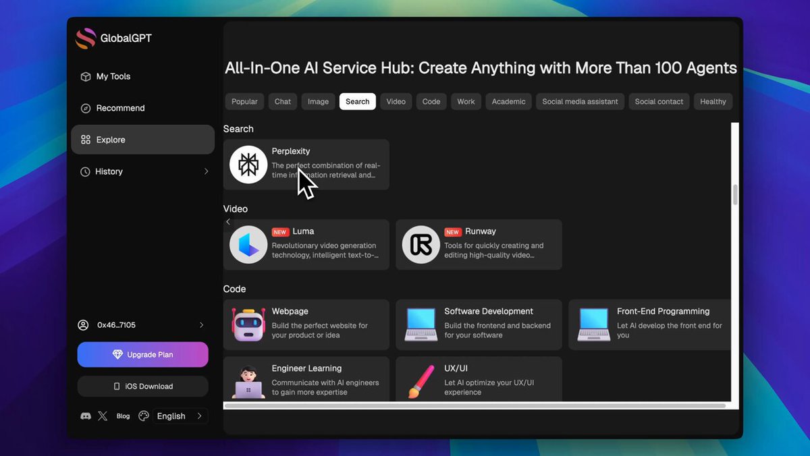This screenshot has width=810, height=456.
Task: Click the Explore grid icon
Action: point(86,140)
